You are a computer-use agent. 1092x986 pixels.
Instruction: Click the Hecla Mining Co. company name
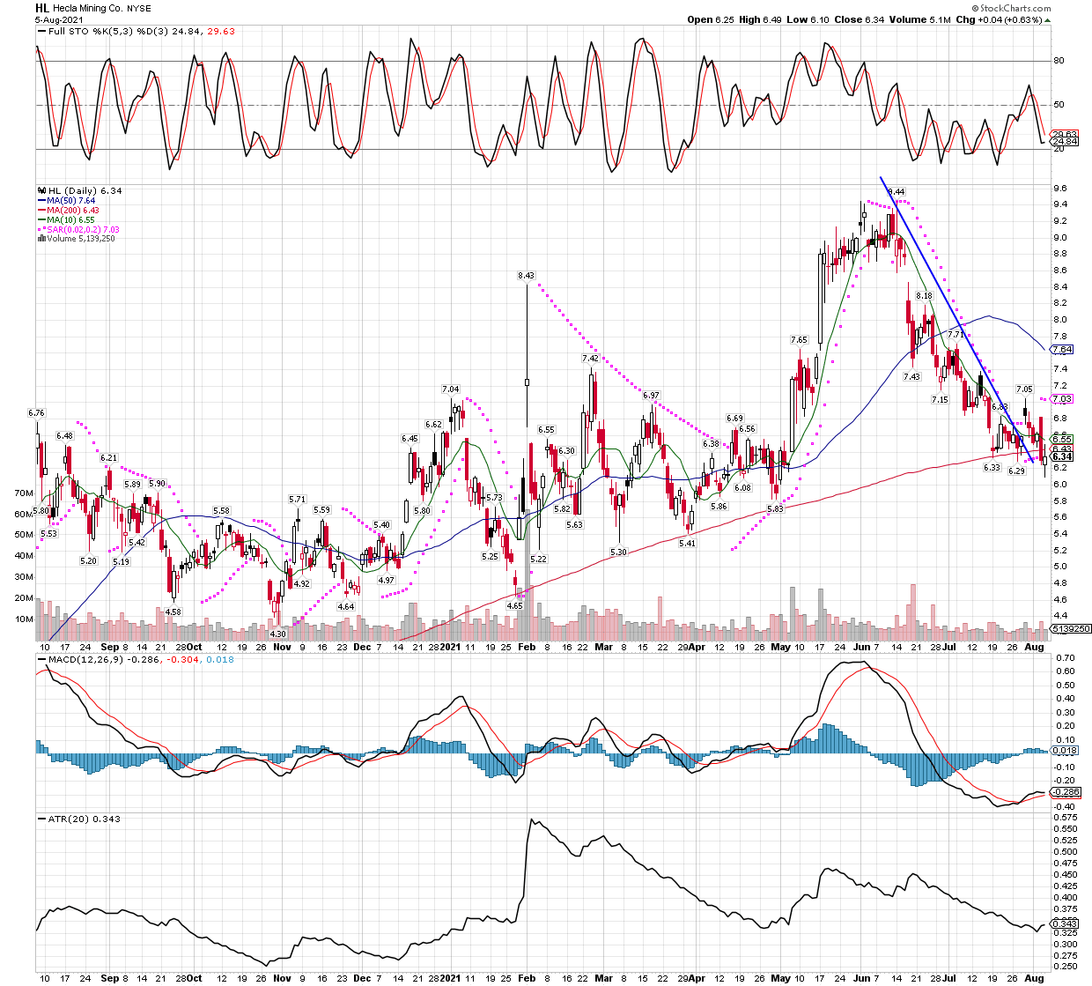click(x=88, y=8)
